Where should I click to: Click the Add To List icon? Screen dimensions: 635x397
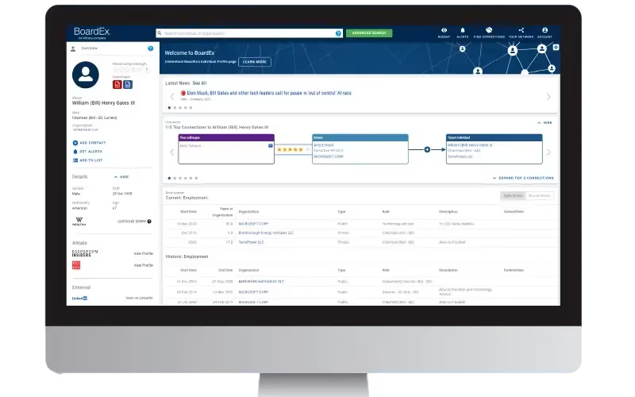pos(75,160)
